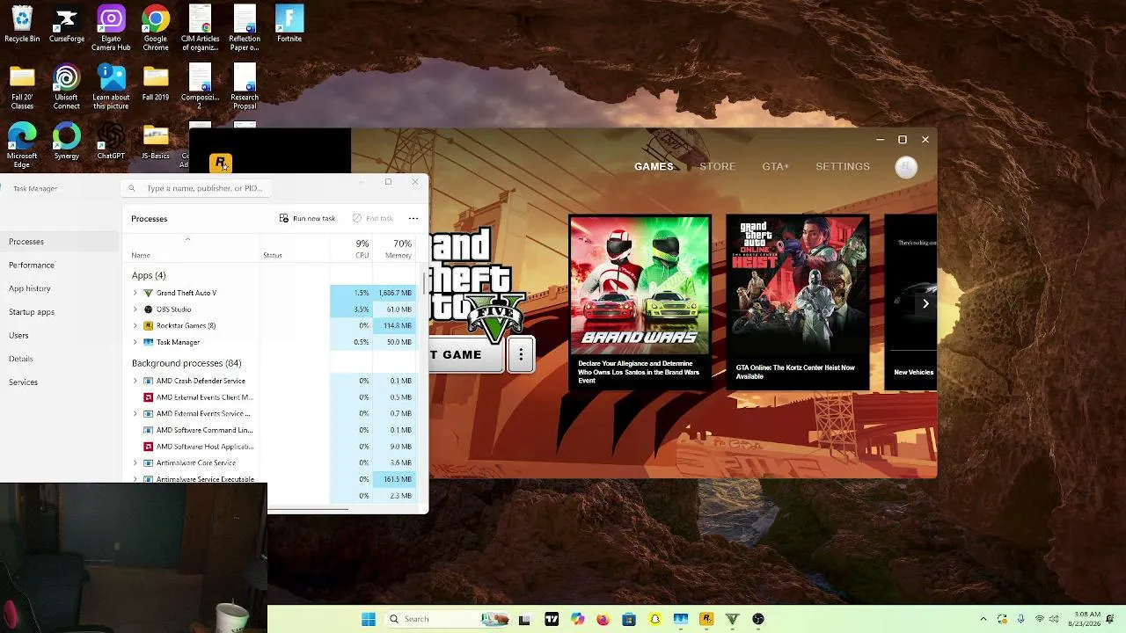Expand the Task Manager process row
Viewport: 1126px width, 633px height.
[x=135, y=342]
